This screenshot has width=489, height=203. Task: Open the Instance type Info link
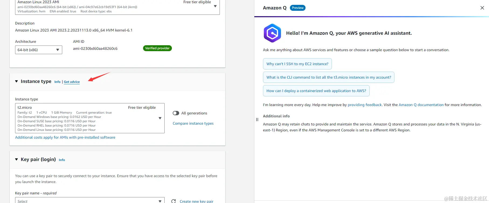57,82
